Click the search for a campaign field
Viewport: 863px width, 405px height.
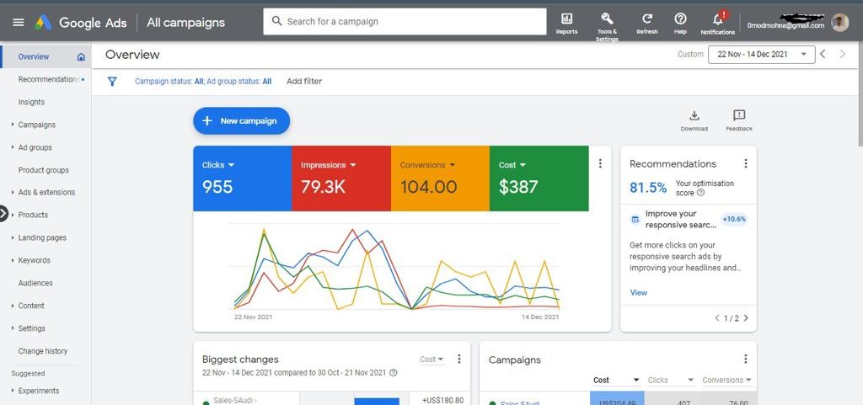405,21
